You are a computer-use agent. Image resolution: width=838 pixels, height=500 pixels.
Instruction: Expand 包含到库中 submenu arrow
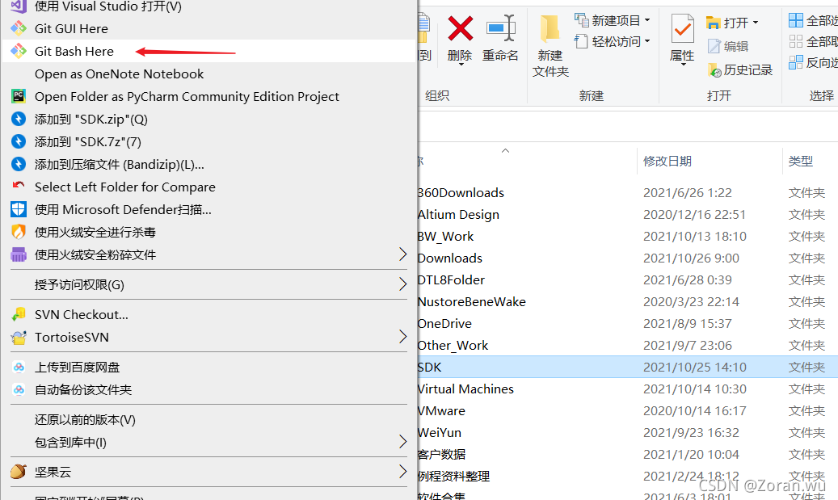tap(403, 442)
